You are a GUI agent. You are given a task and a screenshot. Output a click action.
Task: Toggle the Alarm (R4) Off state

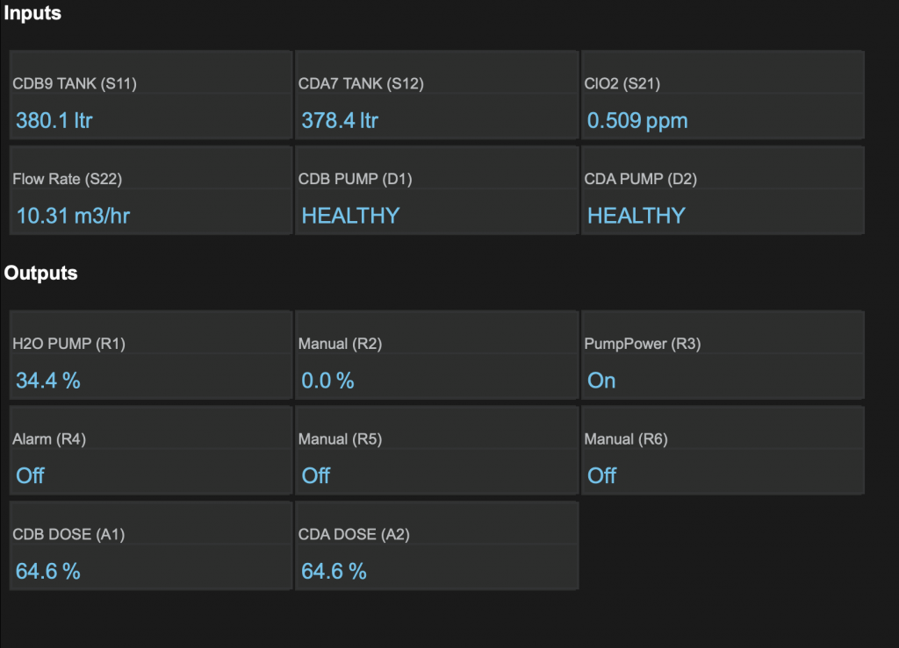(x=31, y=475)
